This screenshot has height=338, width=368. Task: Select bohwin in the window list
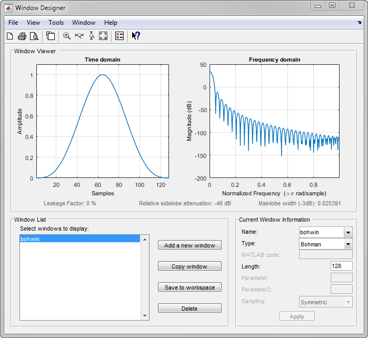click(79, 239)
